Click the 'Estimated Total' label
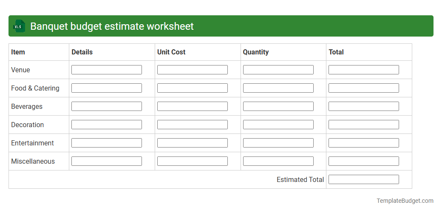Viewport: 442px width, 213px height. click(x=300, y=180)
